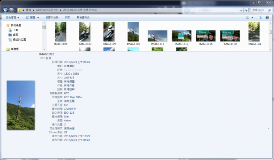Image resolution: width=274 pixels, height=160 pixels.
Task: Go back with the blue Back arrow
Action: click(x=5, y=10)
